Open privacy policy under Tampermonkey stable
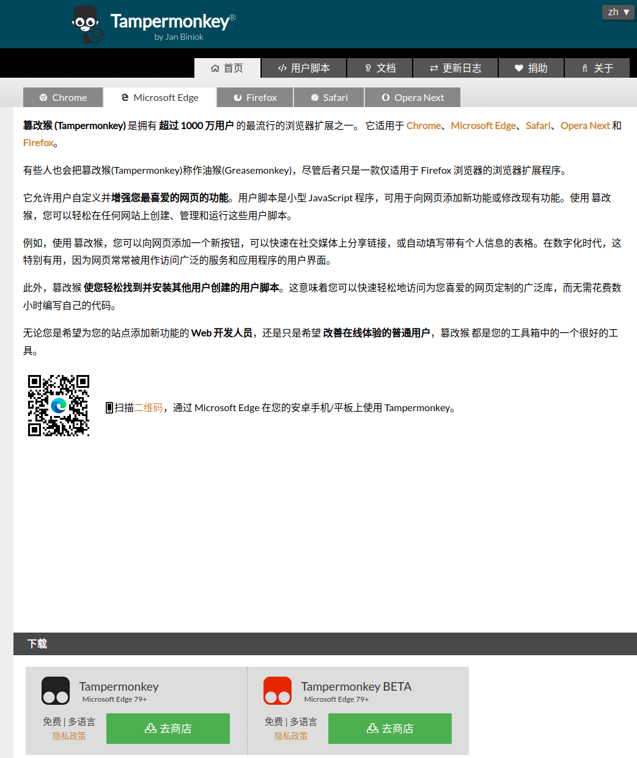Viewport: 637px width, 758px height. pos(69,736)
